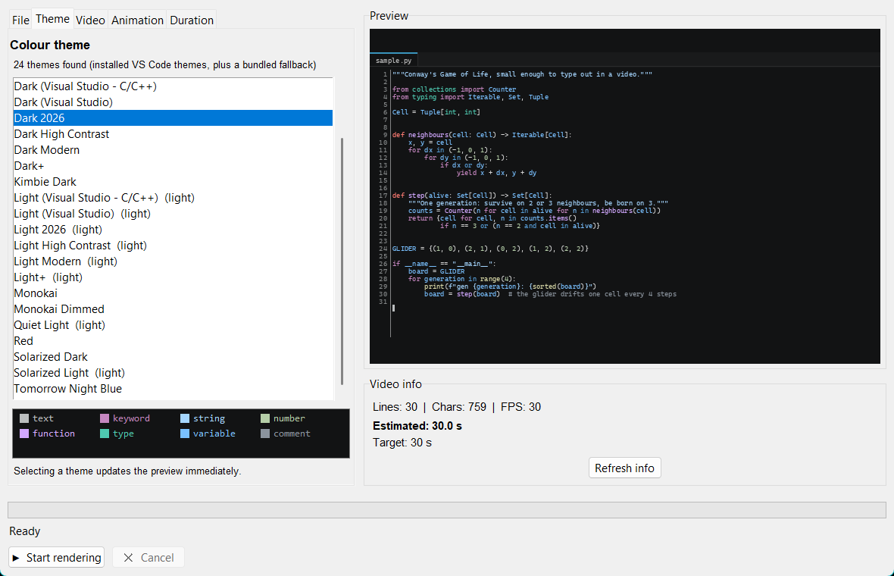Select the Monokai Dimmed theme
Screen dimensions: 894x576
(x=173, y=310)
